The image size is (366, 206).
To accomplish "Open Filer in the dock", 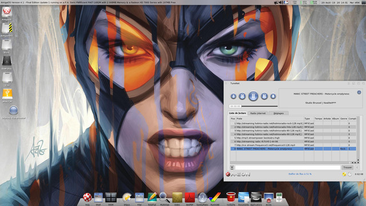I will (x=140, y=197).
